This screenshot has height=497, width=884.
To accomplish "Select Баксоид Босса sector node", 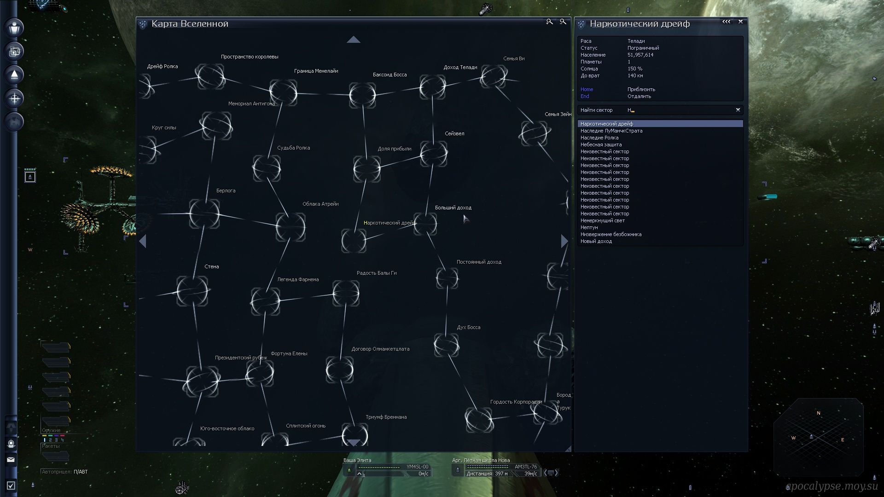I will [362, 95].
